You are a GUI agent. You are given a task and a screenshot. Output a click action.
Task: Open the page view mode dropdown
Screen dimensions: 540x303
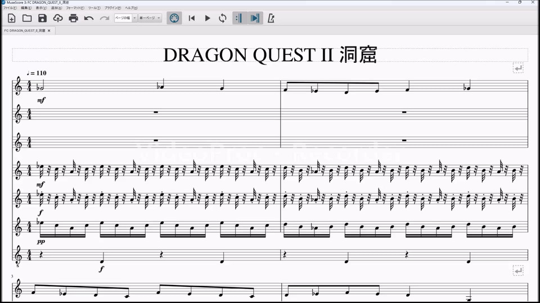coord(150,18)
